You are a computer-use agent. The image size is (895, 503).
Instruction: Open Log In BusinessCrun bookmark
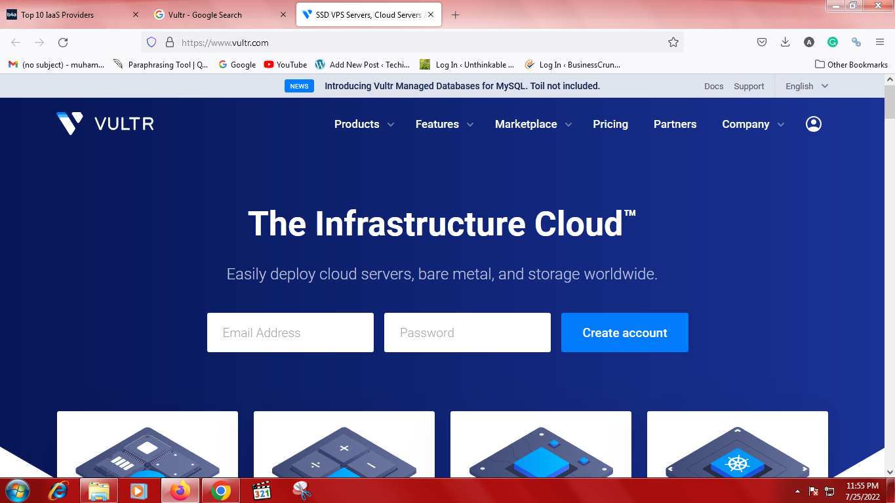click(572, 64)
